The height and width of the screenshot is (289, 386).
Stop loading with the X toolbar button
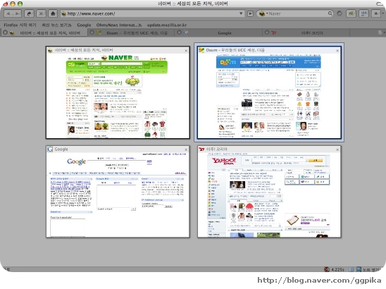click(x=41, y=13)
